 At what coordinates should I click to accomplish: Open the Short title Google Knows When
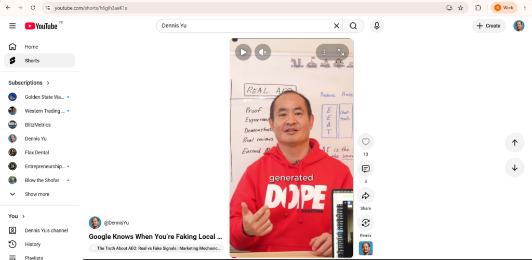click(155, 237)
